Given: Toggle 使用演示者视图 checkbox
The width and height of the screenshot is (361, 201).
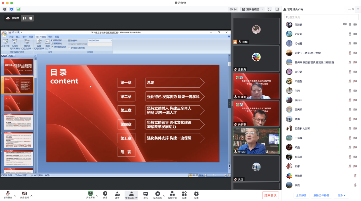Looking at the screenshot, I should (69, 48).
